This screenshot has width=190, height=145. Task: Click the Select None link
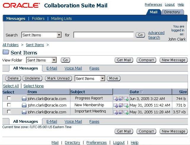(33, 86)
